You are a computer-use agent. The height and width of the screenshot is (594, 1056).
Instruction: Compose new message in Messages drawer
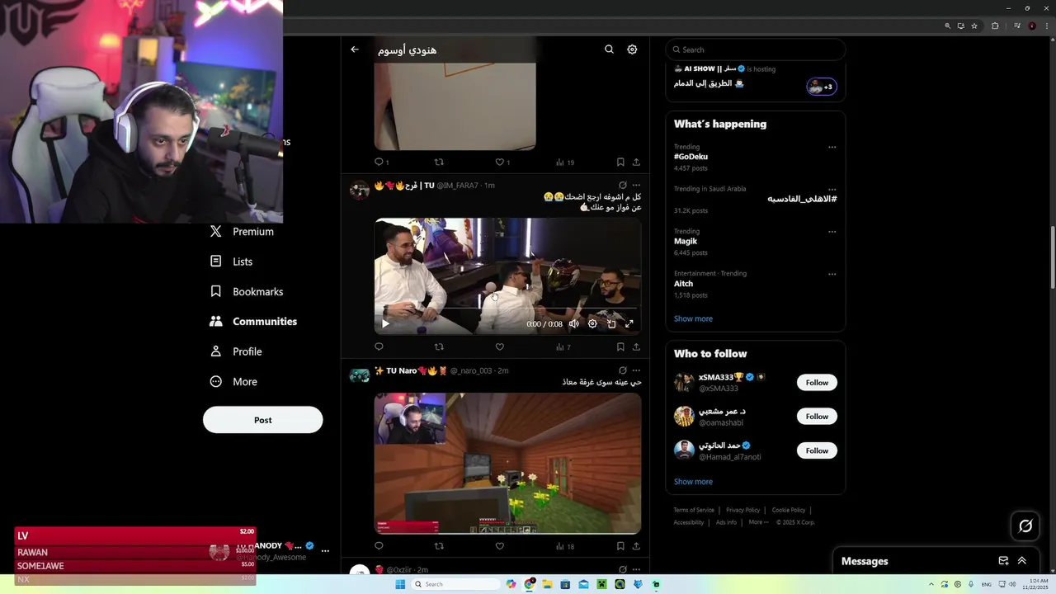1003,561
